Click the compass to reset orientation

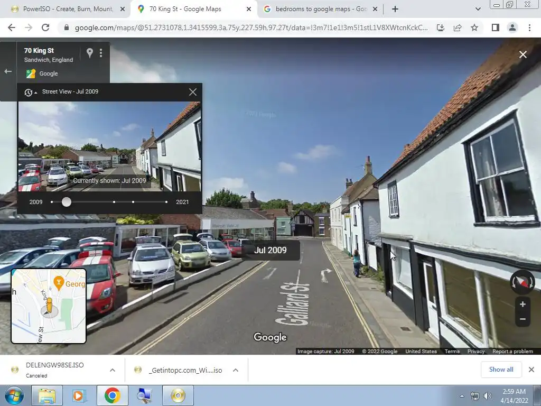coord(523,282)
